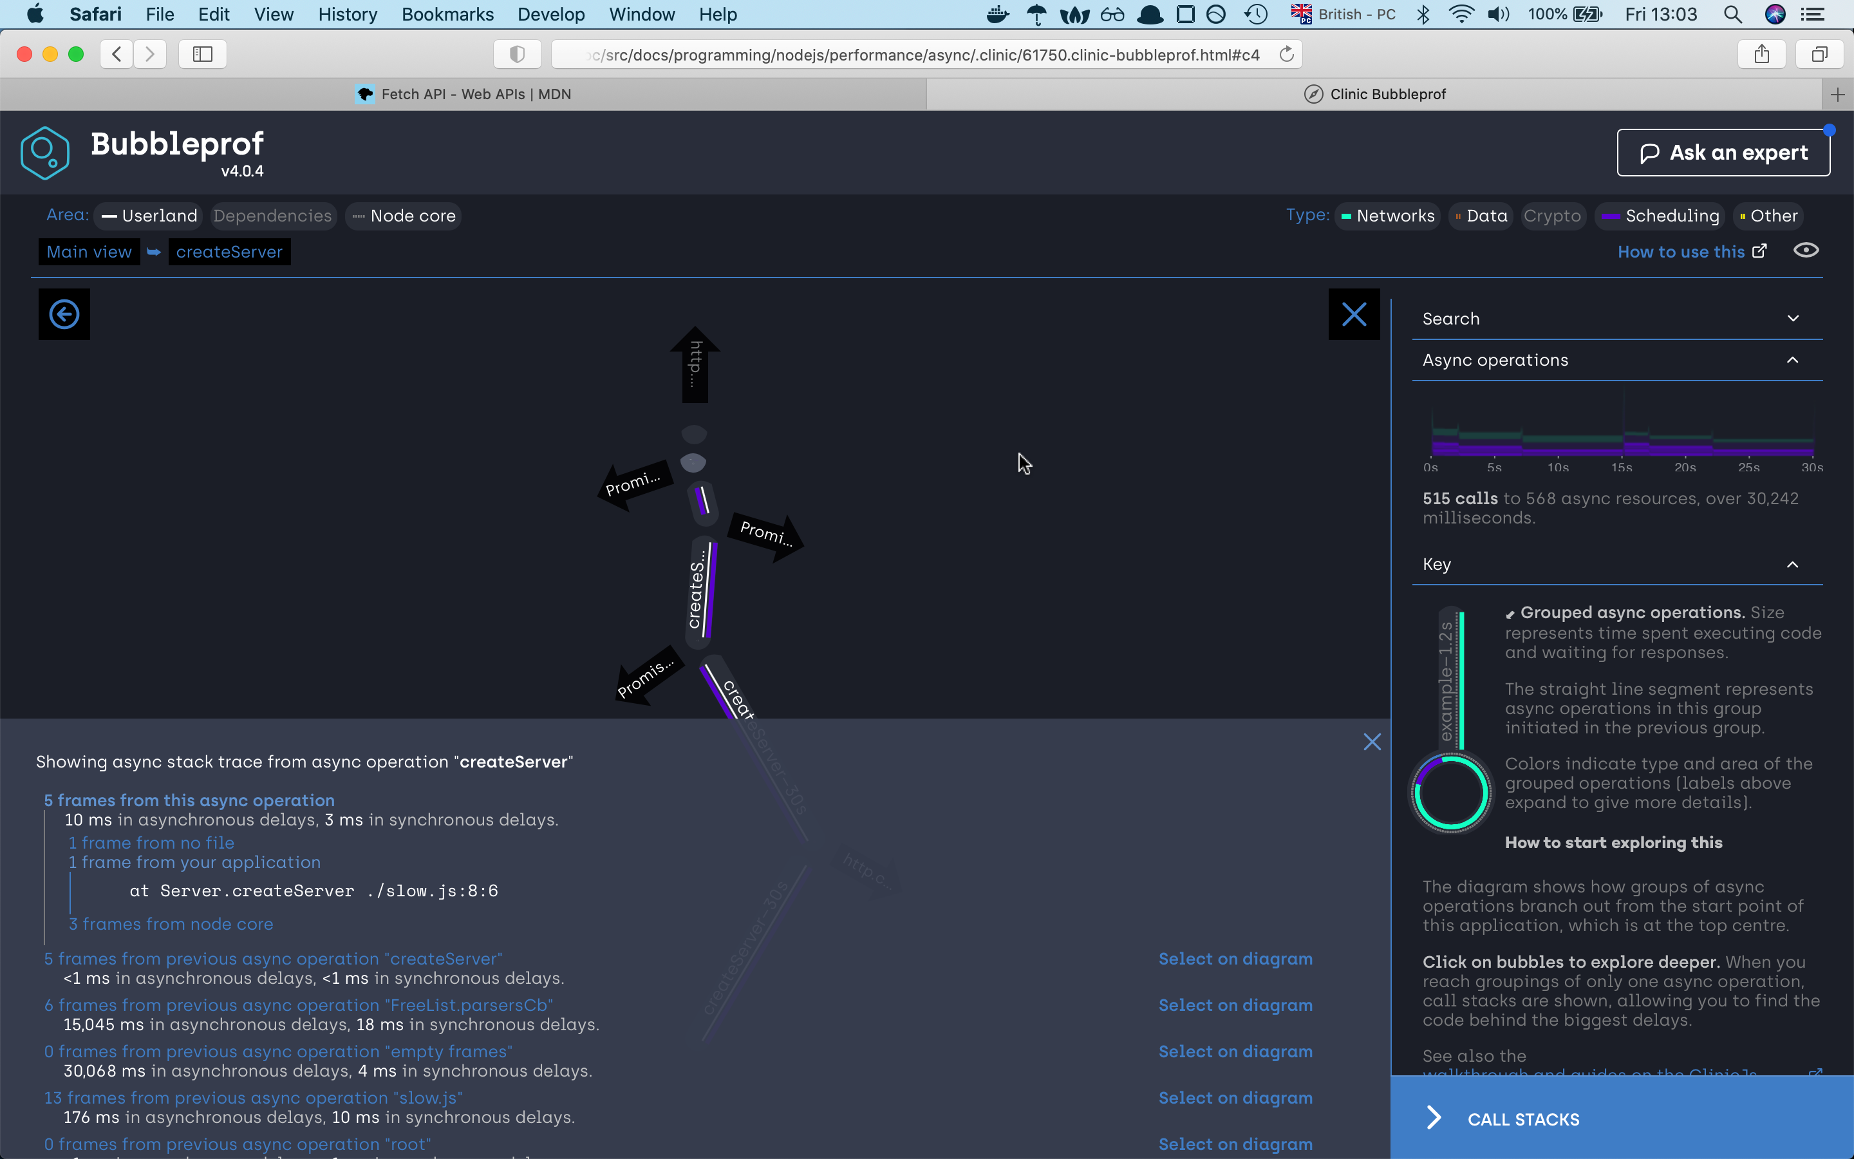Show Safari sidebar icon
Viewport: 1854px width, 1159px height.
tap(202, 55)
